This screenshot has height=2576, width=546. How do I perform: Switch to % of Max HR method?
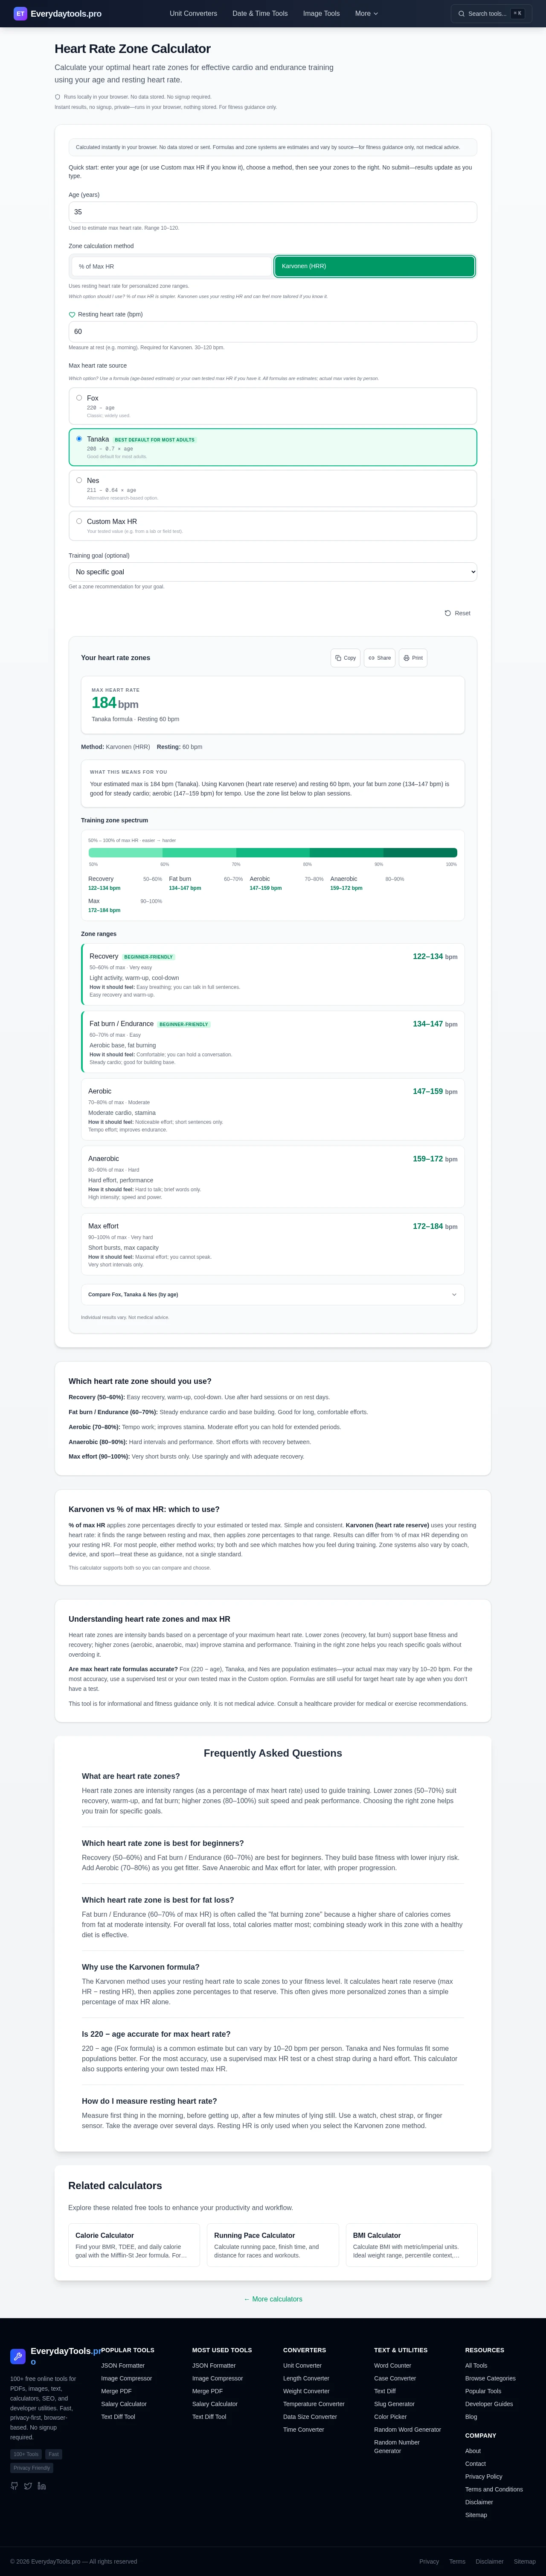171,266
